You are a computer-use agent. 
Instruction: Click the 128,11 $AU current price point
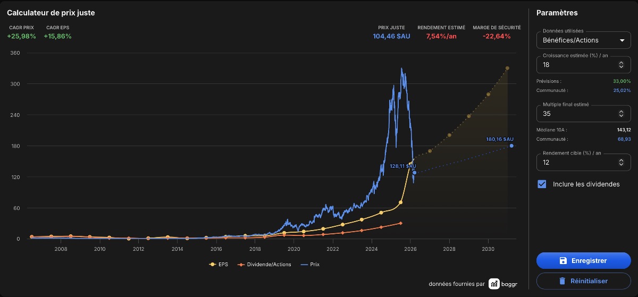[x=415, y=173]
